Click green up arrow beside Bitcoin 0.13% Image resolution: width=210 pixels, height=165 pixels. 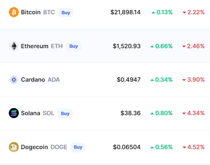(x=153, y=13)
